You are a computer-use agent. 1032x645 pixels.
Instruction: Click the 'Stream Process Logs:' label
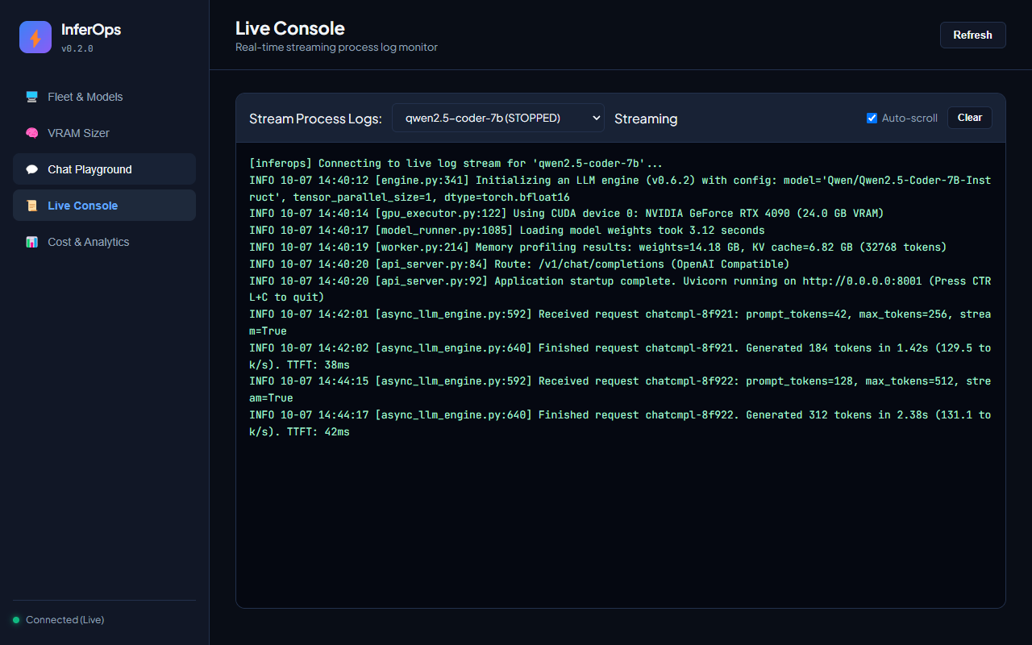(x=315, y=119)
